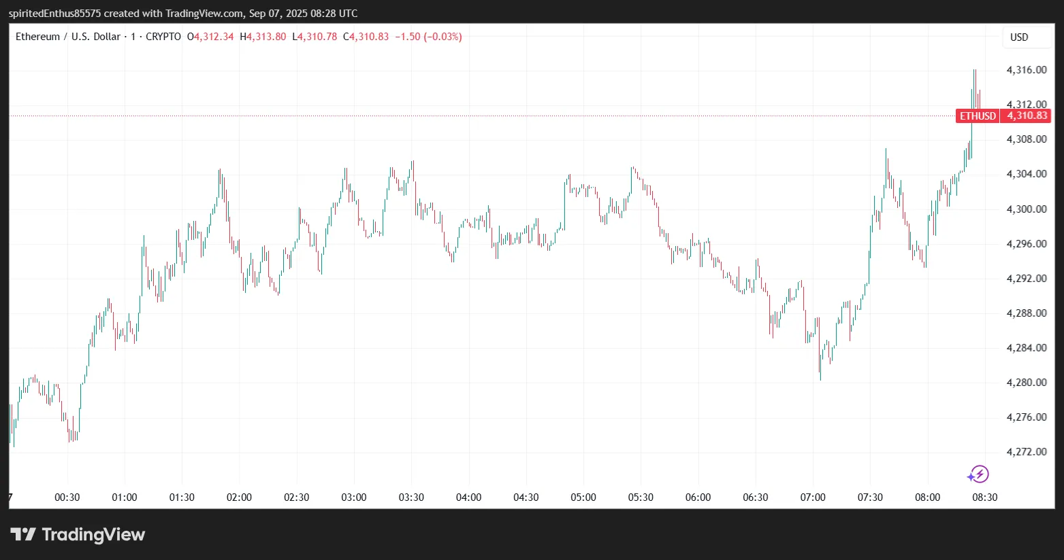The image size is (1064, 560).
Task: Click the 4,310.83 current price tag
Action: 1027,116
